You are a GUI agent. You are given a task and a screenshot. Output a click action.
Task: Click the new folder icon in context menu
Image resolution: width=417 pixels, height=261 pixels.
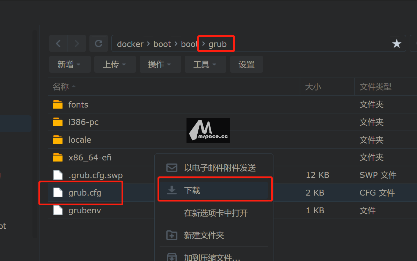point(172,235)
